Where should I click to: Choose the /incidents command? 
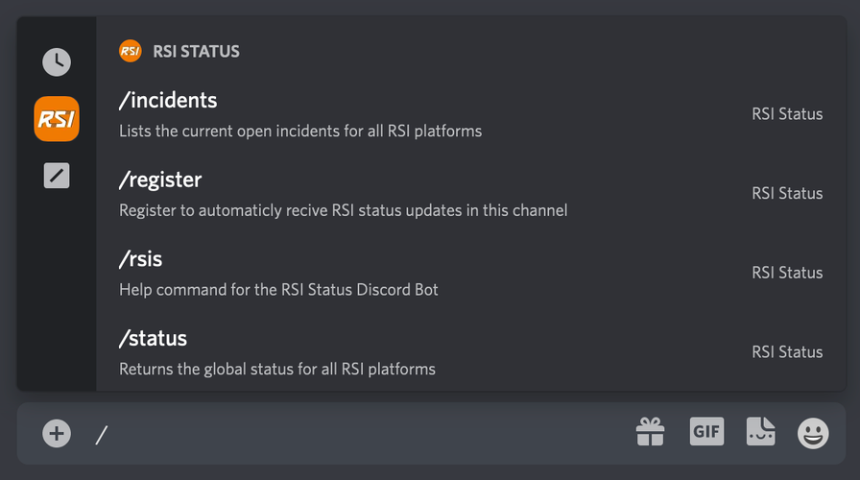click(471, 115)
